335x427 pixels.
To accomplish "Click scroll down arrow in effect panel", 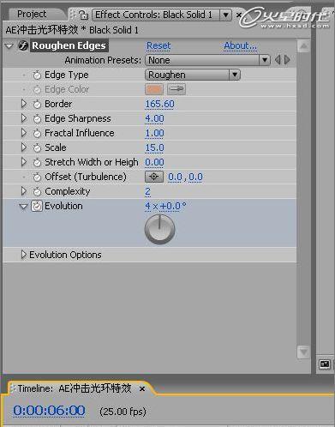I will [303, 352].
